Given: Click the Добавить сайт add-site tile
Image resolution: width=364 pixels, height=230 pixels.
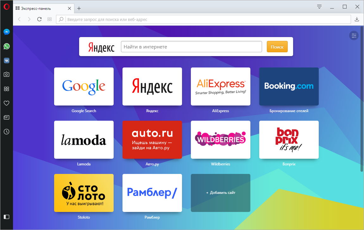Looking at the screenshot, I should tap(221, 193).
